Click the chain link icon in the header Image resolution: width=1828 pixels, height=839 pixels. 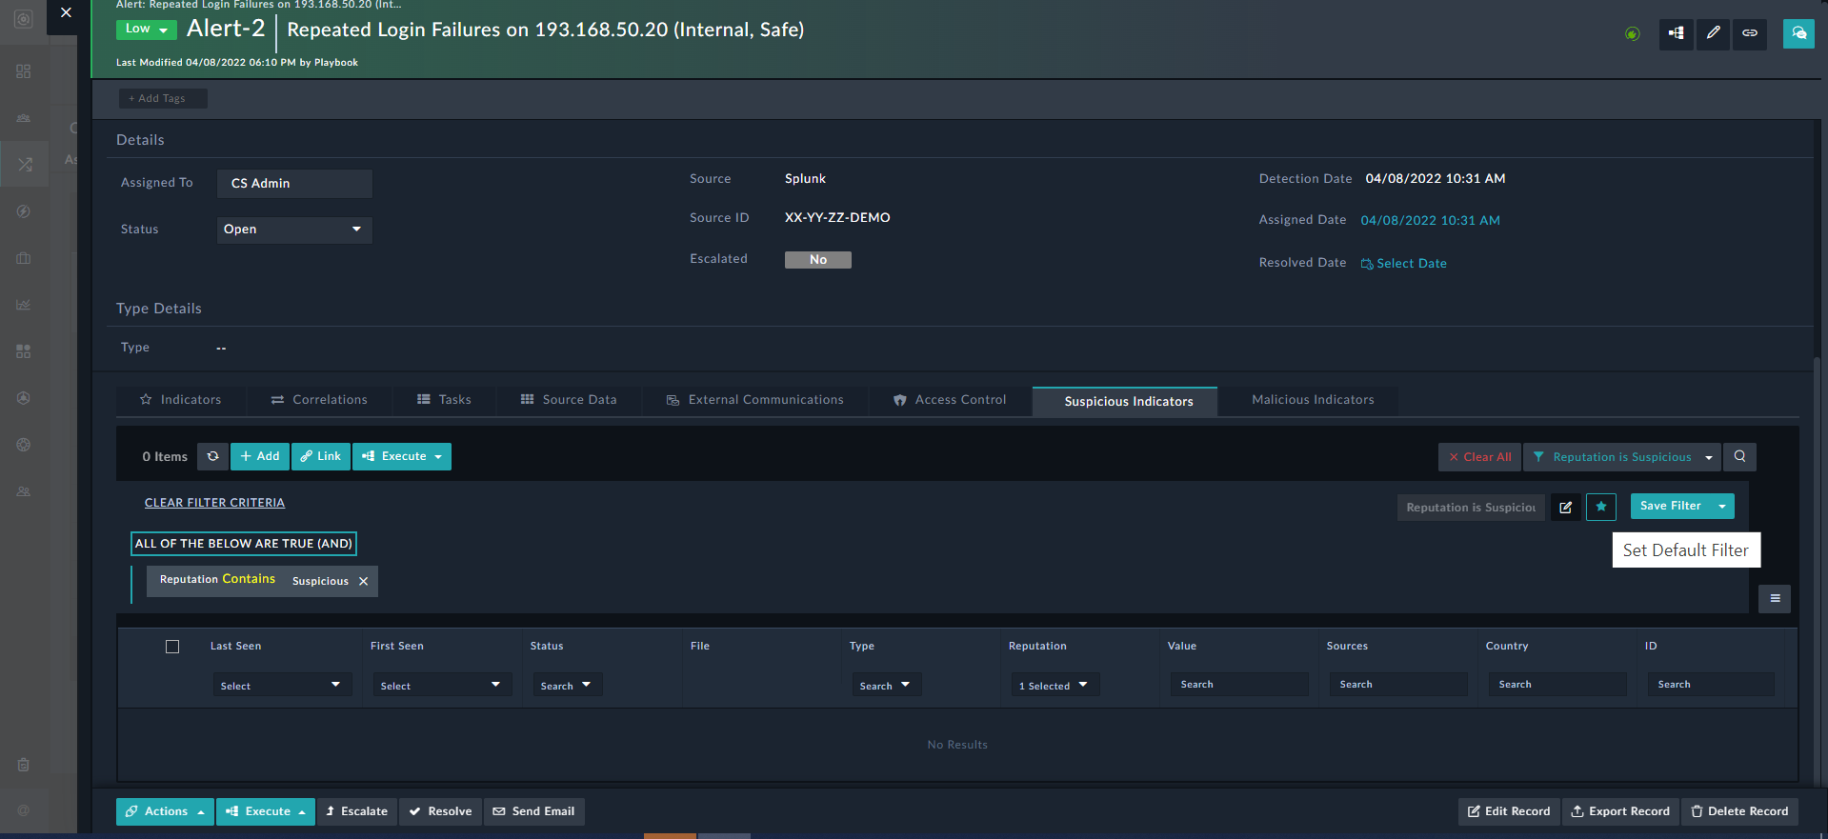point(1750,33)
